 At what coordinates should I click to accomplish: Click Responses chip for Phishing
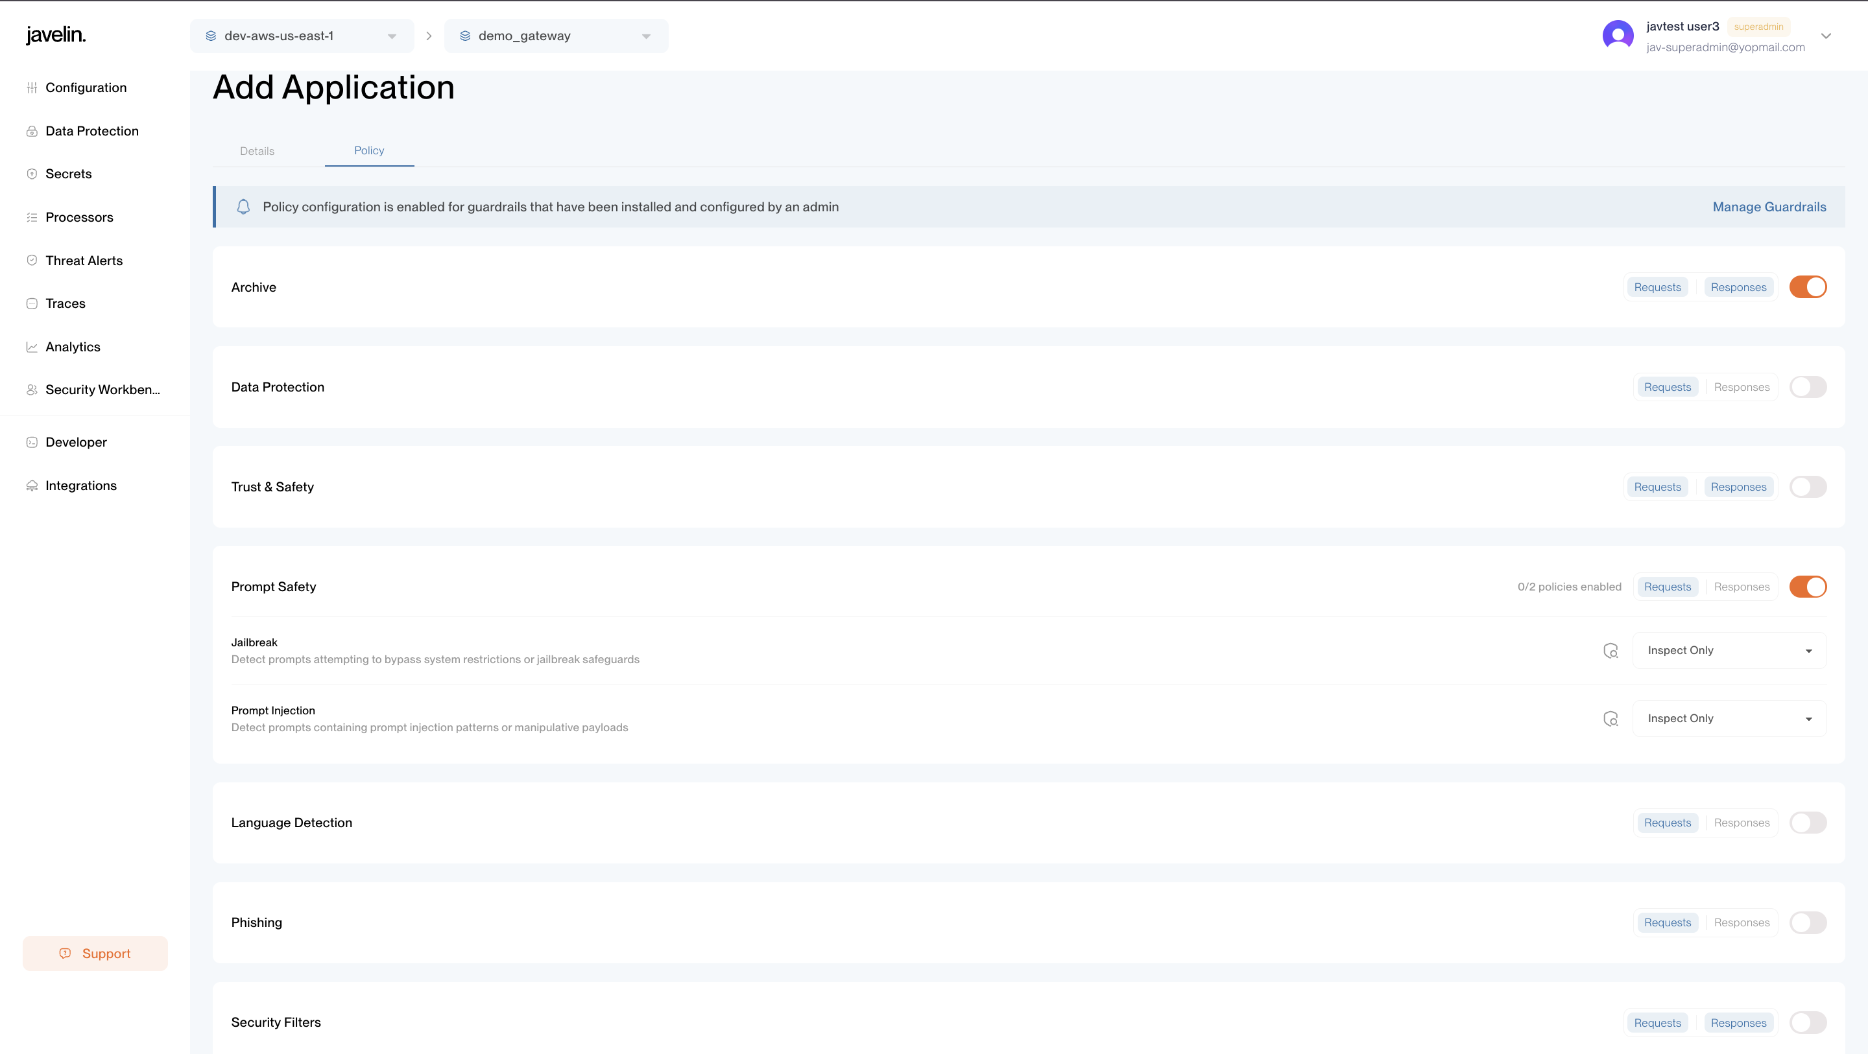click(x=1741, y=923)
